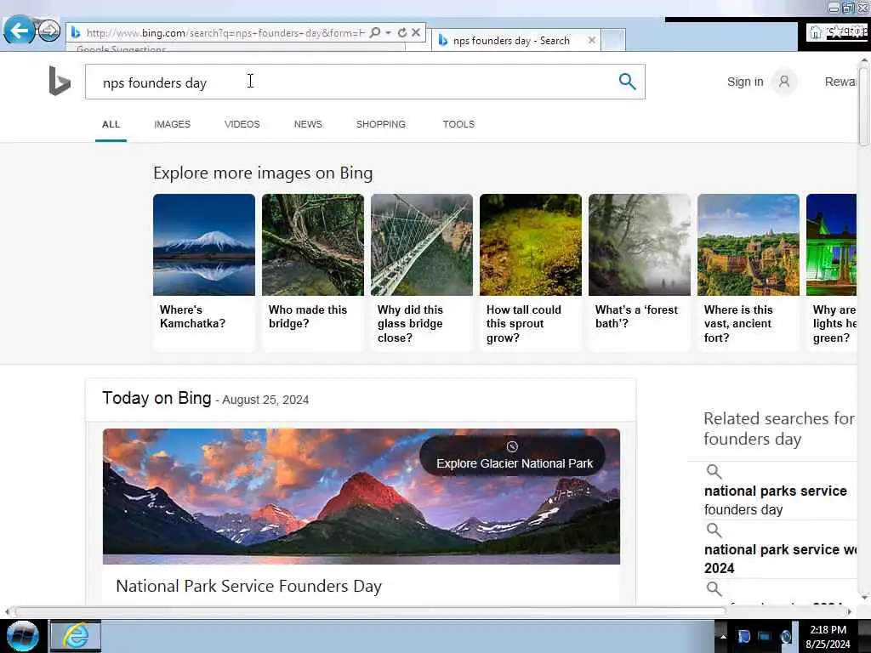This screenshot has height=653, width=871.
Task: Click the Refresh page icon
Action: coord(402,33)
